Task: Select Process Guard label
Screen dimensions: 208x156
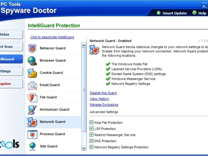Action: (53, 134)
